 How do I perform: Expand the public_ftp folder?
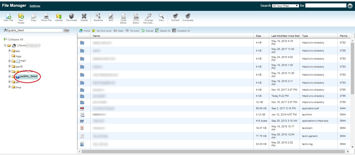click(10, 71)
